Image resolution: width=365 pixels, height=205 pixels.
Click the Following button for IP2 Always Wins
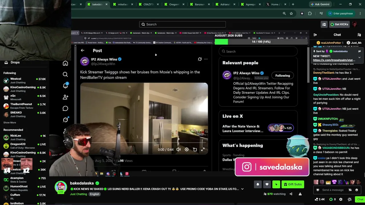click(283, 75)
